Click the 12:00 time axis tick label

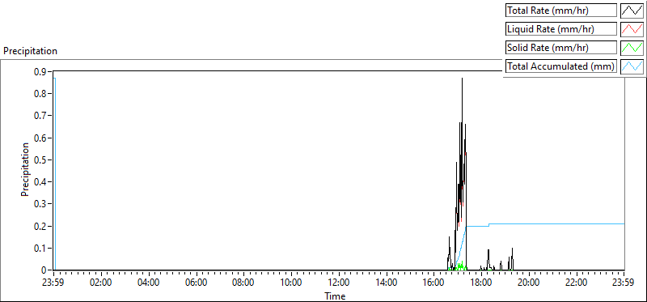(339, 283)
